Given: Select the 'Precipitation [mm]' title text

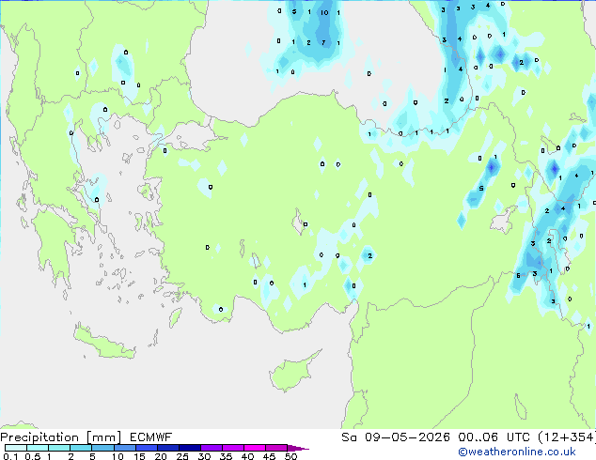Looking at the screenshot, I should [61, 437].
